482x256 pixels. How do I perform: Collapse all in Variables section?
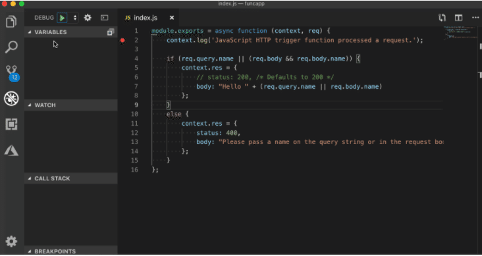[x=111, y=32]
